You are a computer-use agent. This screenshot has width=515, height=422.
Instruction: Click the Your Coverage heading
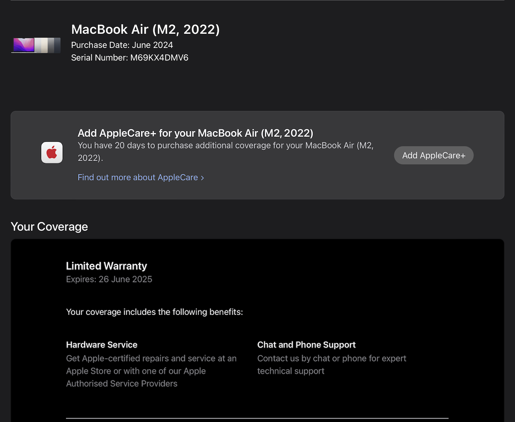49,227
